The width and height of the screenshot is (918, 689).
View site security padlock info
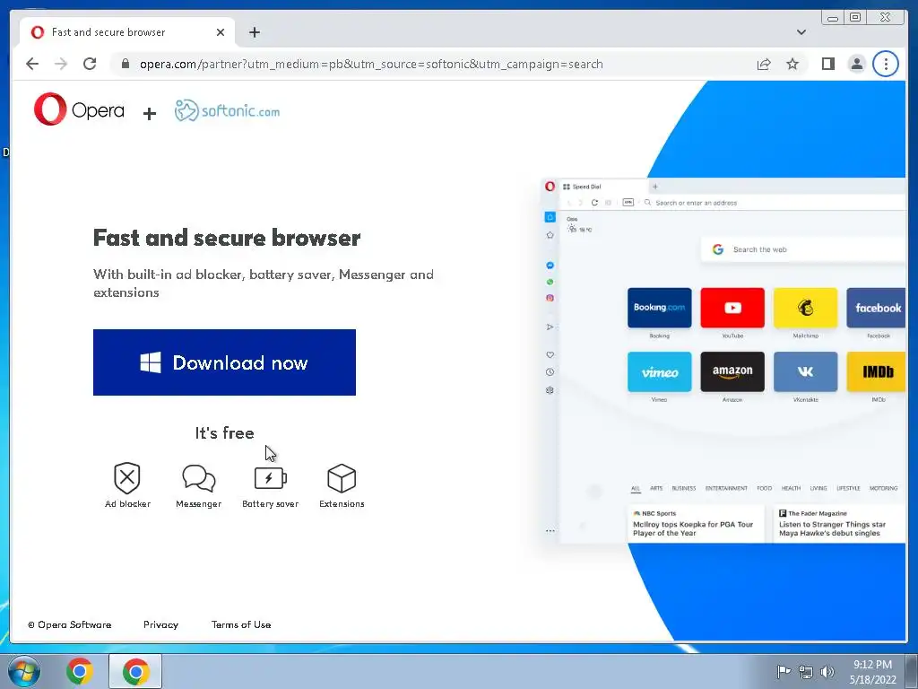point(125,64)
